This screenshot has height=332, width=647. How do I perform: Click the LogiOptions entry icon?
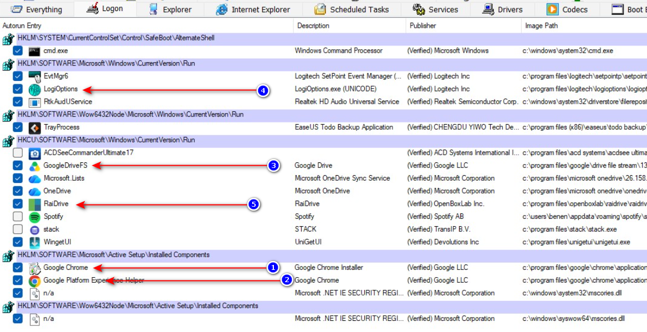[x=34, y=89]
